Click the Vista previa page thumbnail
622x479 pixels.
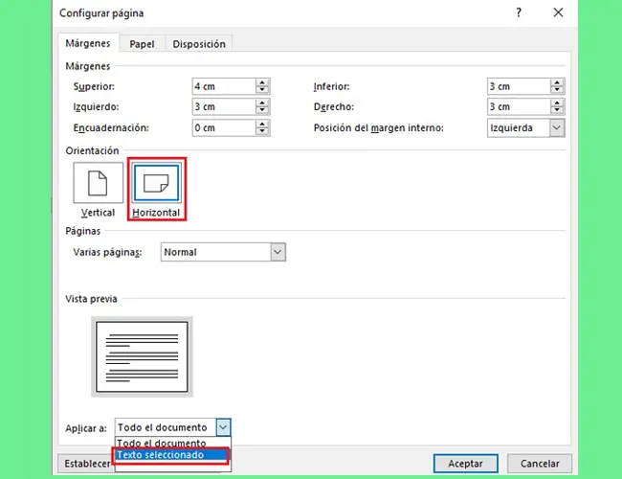click(142, 356)
